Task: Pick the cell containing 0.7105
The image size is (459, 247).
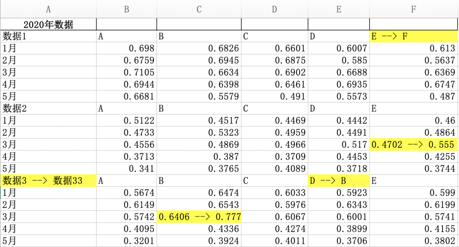Action: pos(127,72)
